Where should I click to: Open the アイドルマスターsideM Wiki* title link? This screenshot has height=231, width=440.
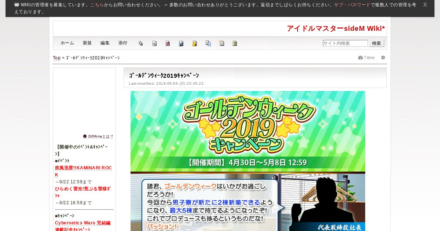pyautogui.click(x=336, y=29)
